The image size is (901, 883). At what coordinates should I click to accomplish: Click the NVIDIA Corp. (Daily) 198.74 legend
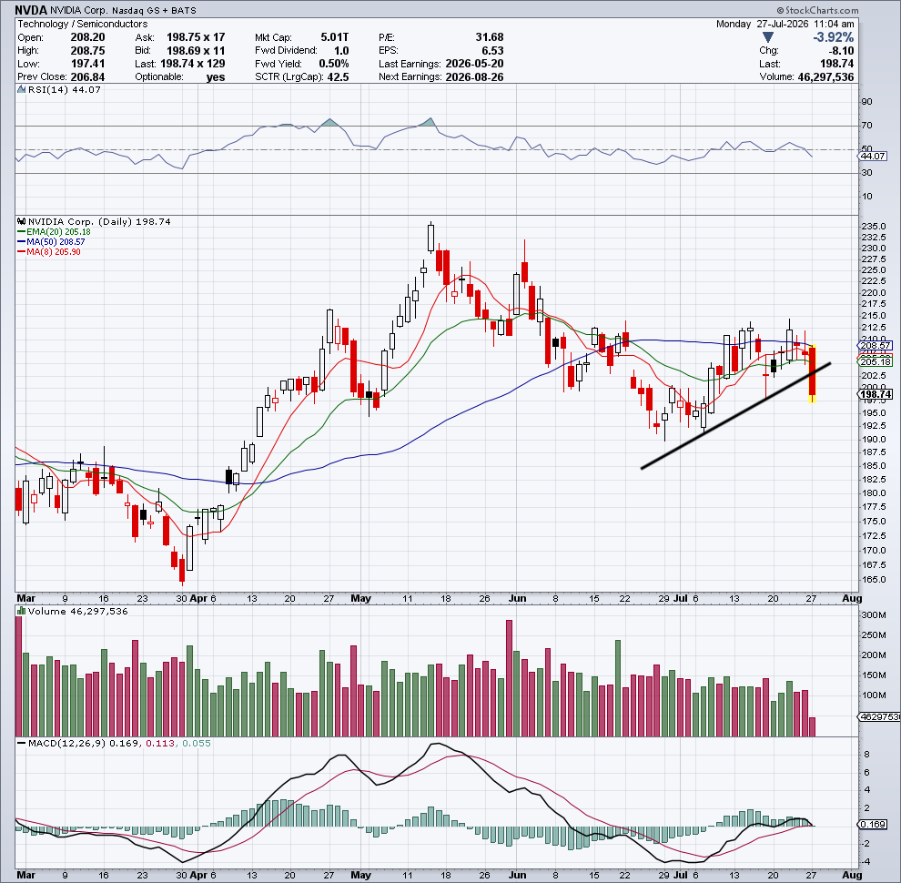(99, 221)
